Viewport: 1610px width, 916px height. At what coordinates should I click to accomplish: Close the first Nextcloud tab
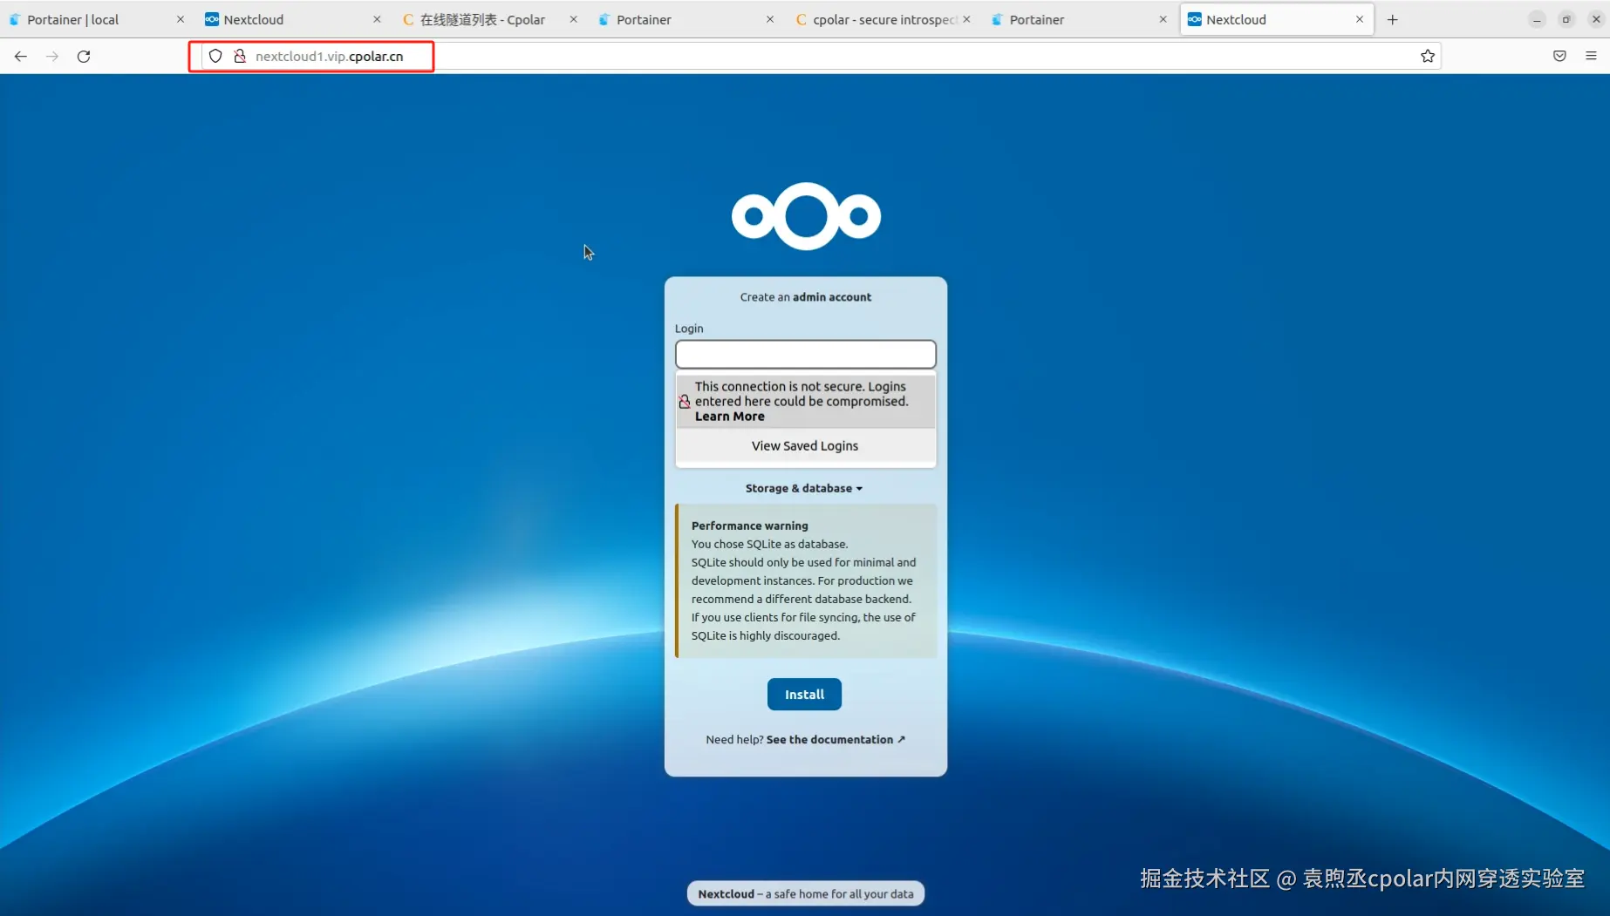coord(377,19)
